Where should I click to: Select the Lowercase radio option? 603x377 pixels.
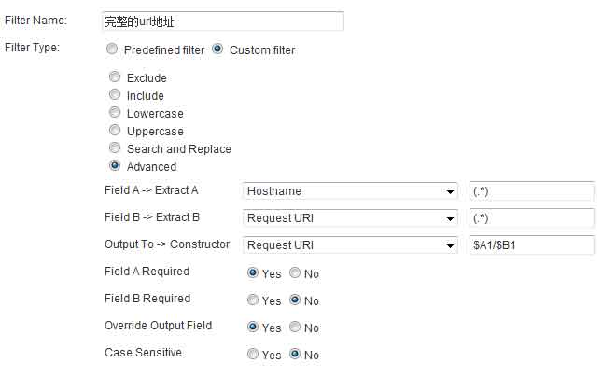click(116, 113)
